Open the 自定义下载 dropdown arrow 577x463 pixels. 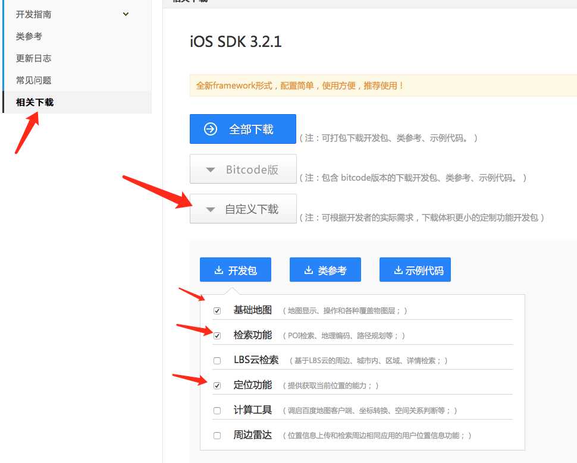[210, 209]
